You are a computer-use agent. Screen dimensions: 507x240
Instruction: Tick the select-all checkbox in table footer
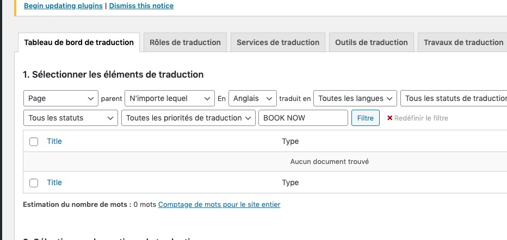click(34, 183)
